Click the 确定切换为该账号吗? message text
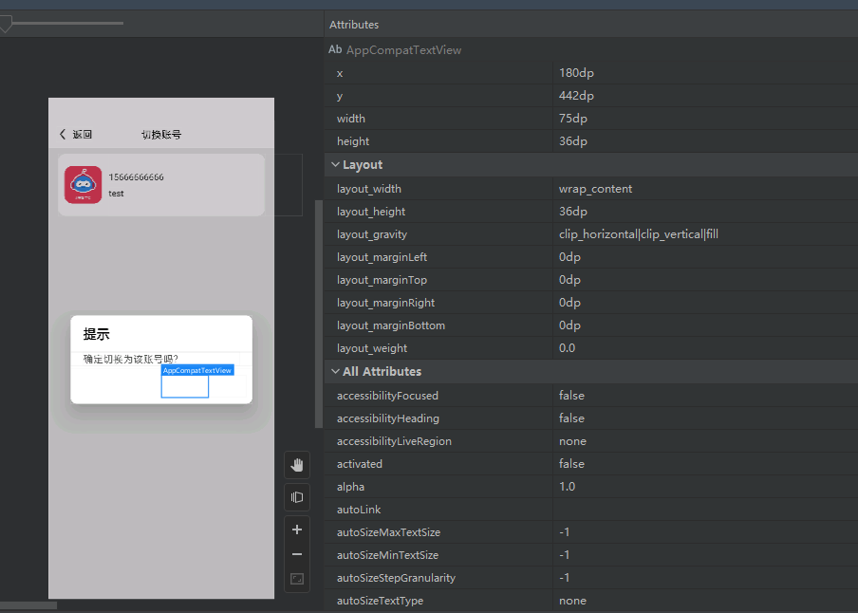 131,359
